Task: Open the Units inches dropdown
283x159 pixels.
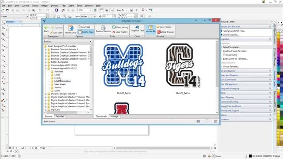Action: coord(94,16)
